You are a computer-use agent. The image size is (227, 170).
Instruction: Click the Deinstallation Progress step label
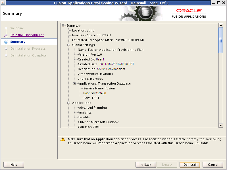point(28,49)
